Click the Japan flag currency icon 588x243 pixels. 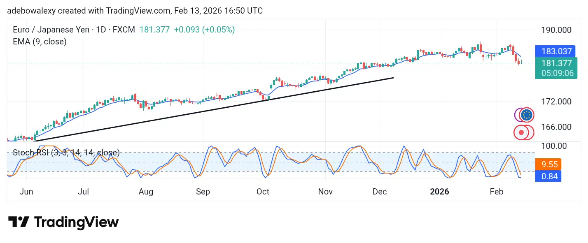pos(522,132)
